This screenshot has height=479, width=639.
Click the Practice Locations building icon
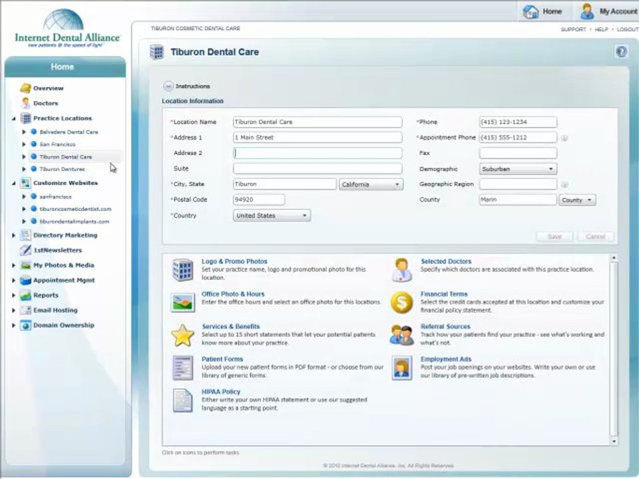(x=26, y=118)
